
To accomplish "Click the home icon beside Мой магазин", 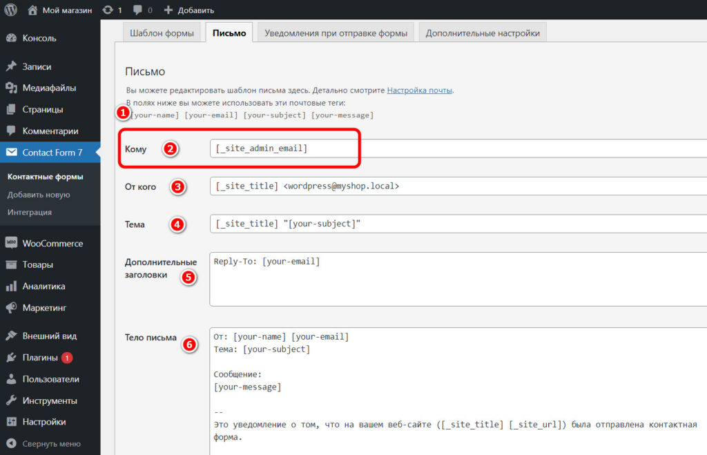I will coord(32,10).
